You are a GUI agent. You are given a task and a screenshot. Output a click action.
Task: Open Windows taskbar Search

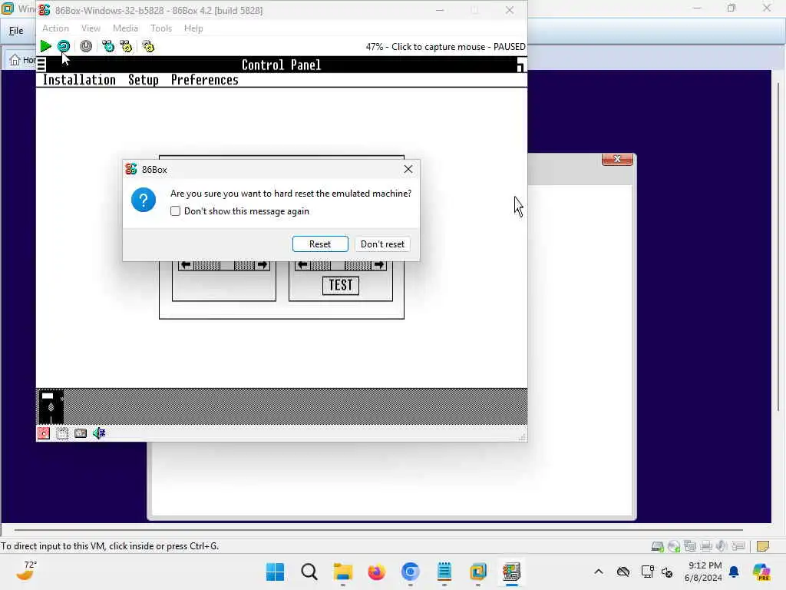tap(309, 572)
